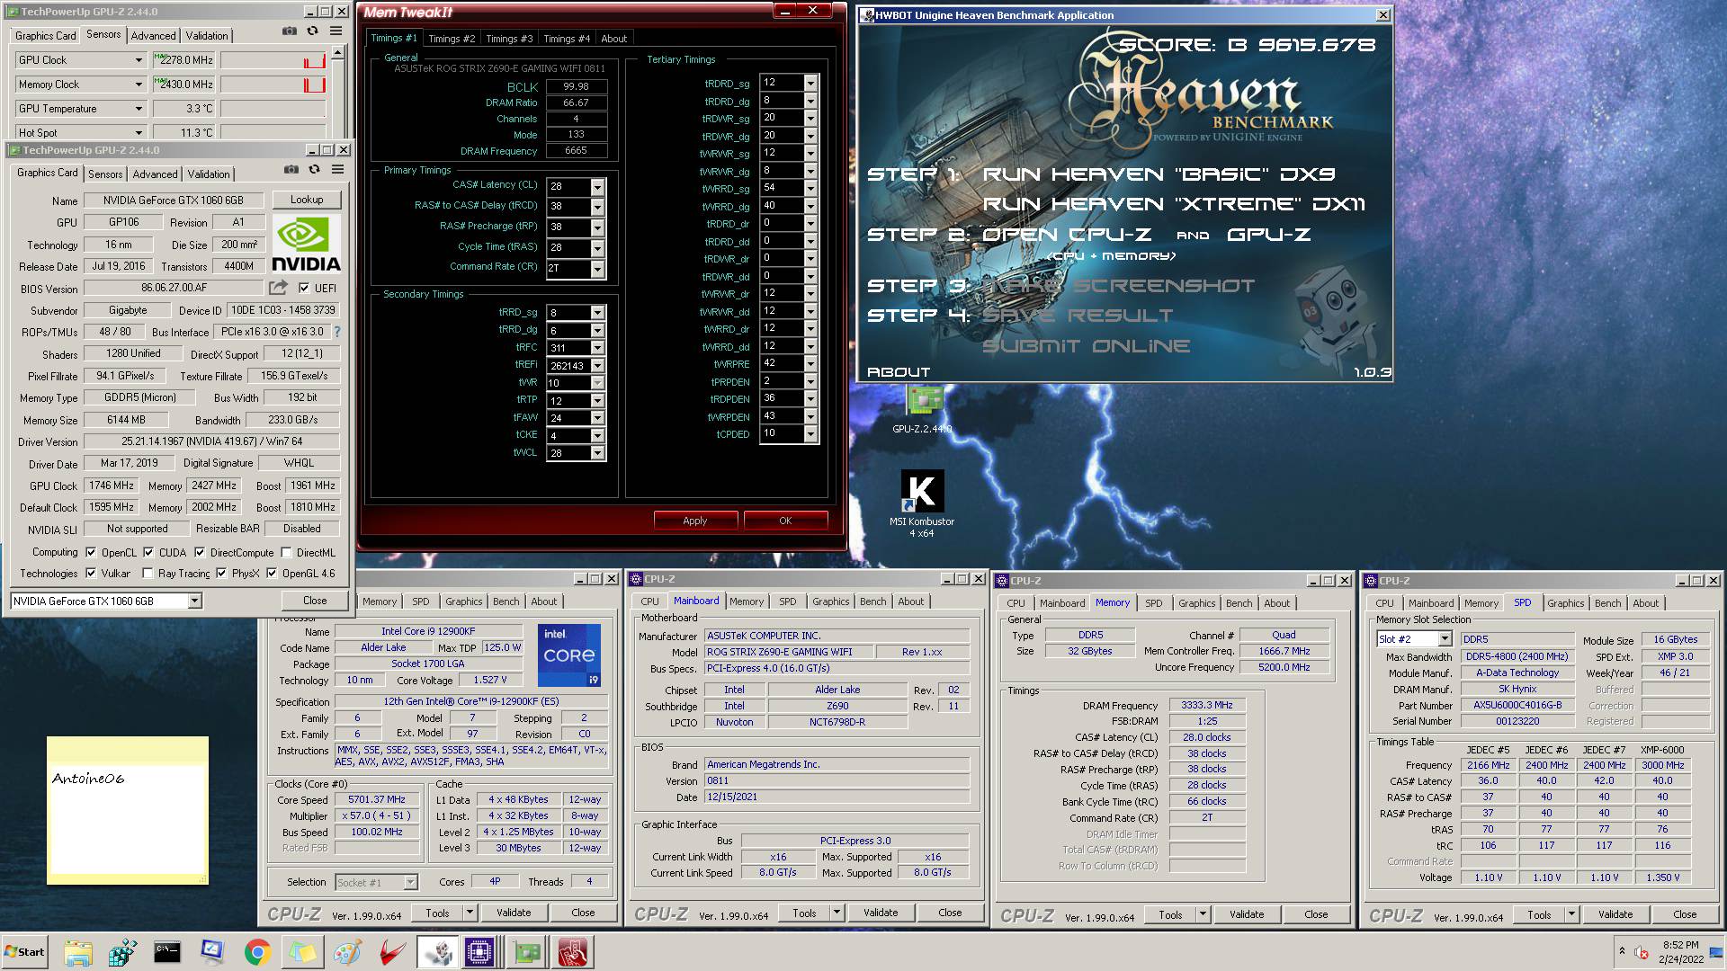Toggle the PhysX checkbox
Viewport: 1727px width, 971px height.
tap(221, 573)
